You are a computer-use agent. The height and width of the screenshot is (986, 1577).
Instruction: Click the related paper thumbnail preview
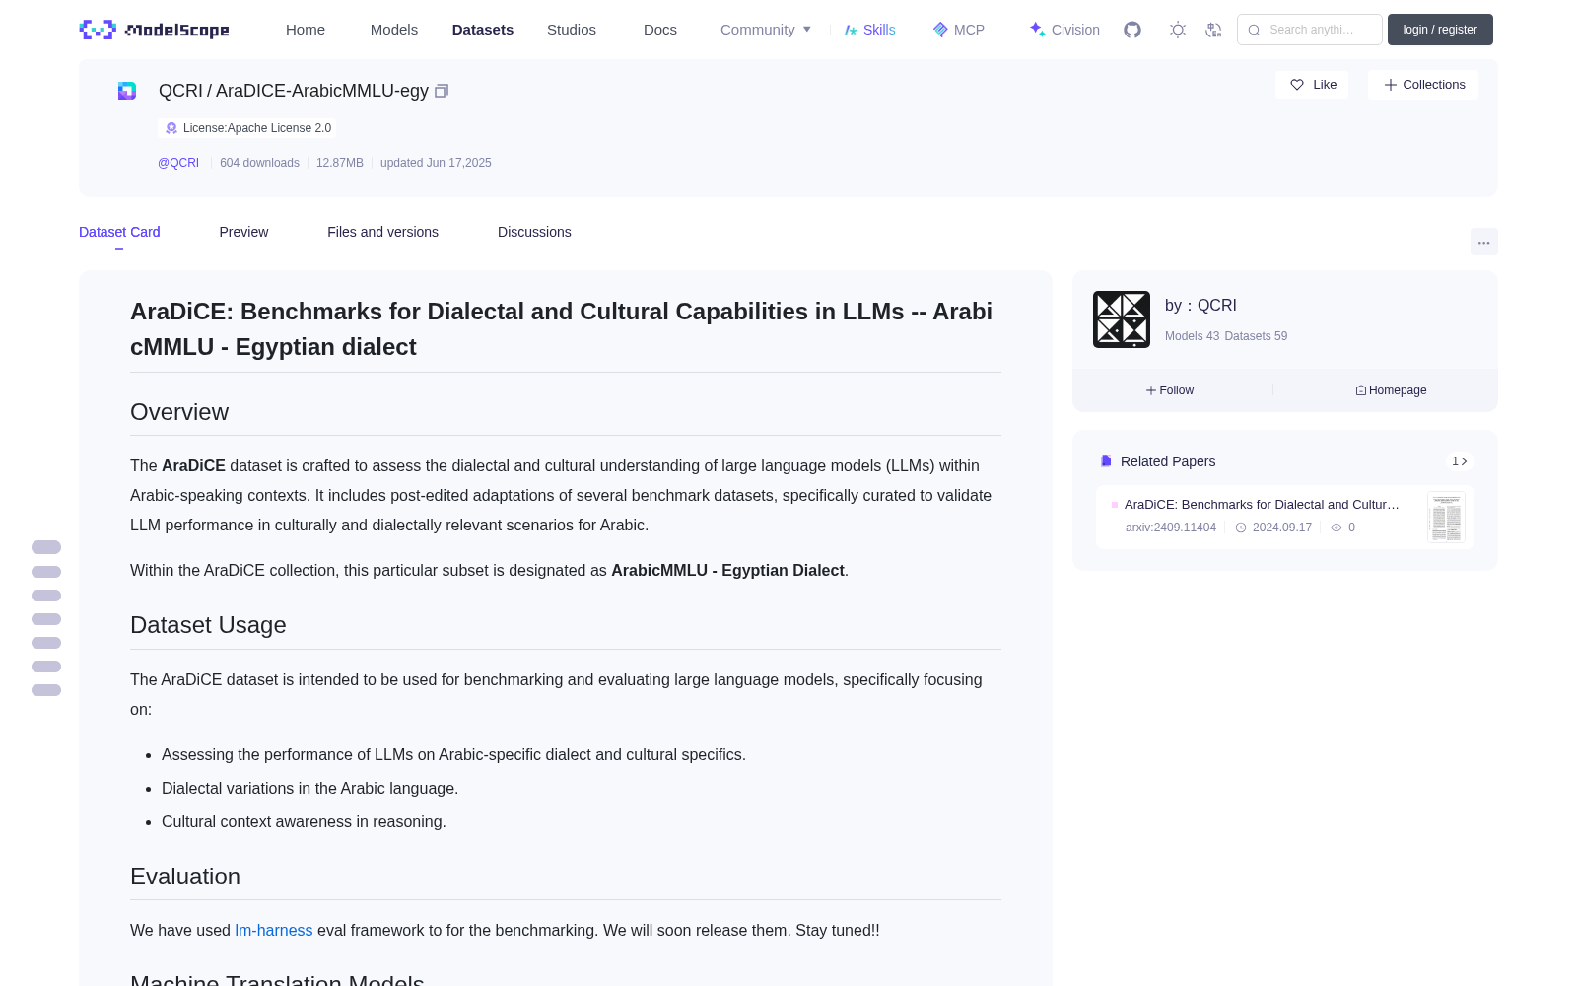[x=1446, y=517]
